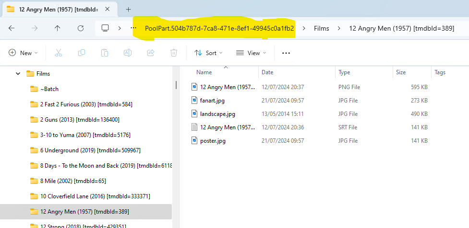Open 10 Cloverfield Lane folder
Viewport: 469px width, 228px height.
point(95,196)
